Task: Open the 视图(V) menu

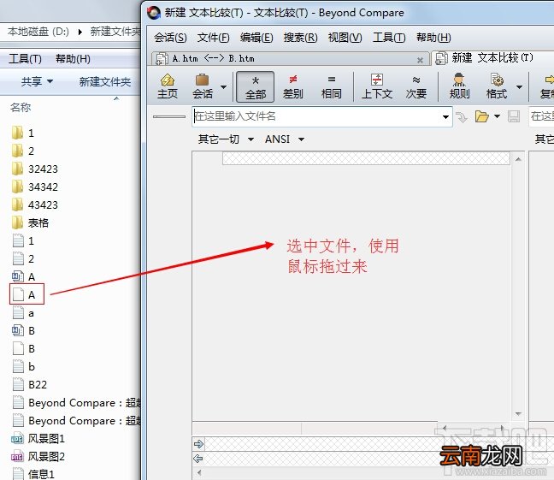Action: [345, 38]
